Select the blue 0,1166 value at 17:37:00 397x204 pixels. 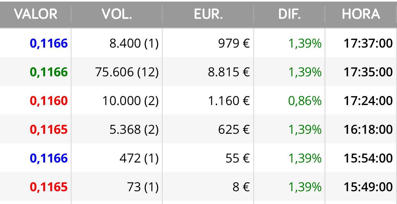click(49, 43)
